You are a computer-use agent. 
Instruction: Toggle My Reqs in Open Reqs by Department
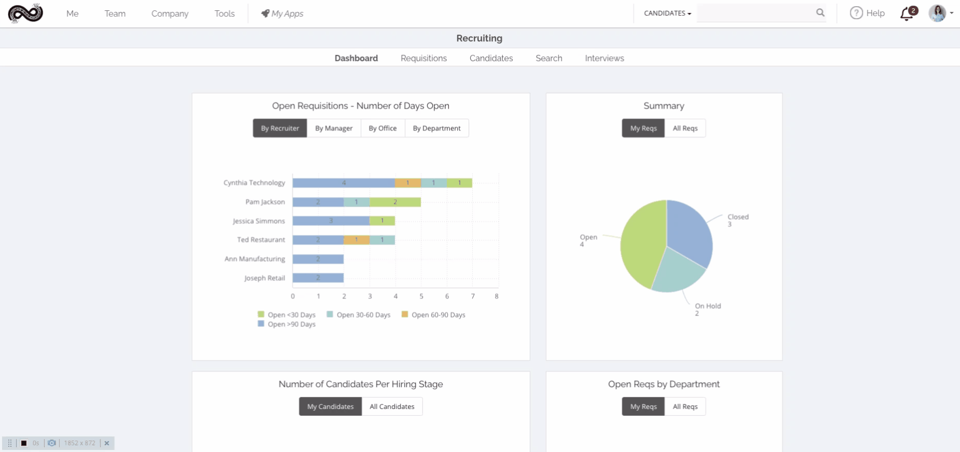coord(643,406)
